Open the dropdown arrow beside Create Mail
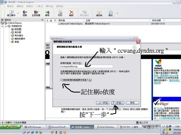The width and height of the screenshot is (181, 135). [18, 13]
